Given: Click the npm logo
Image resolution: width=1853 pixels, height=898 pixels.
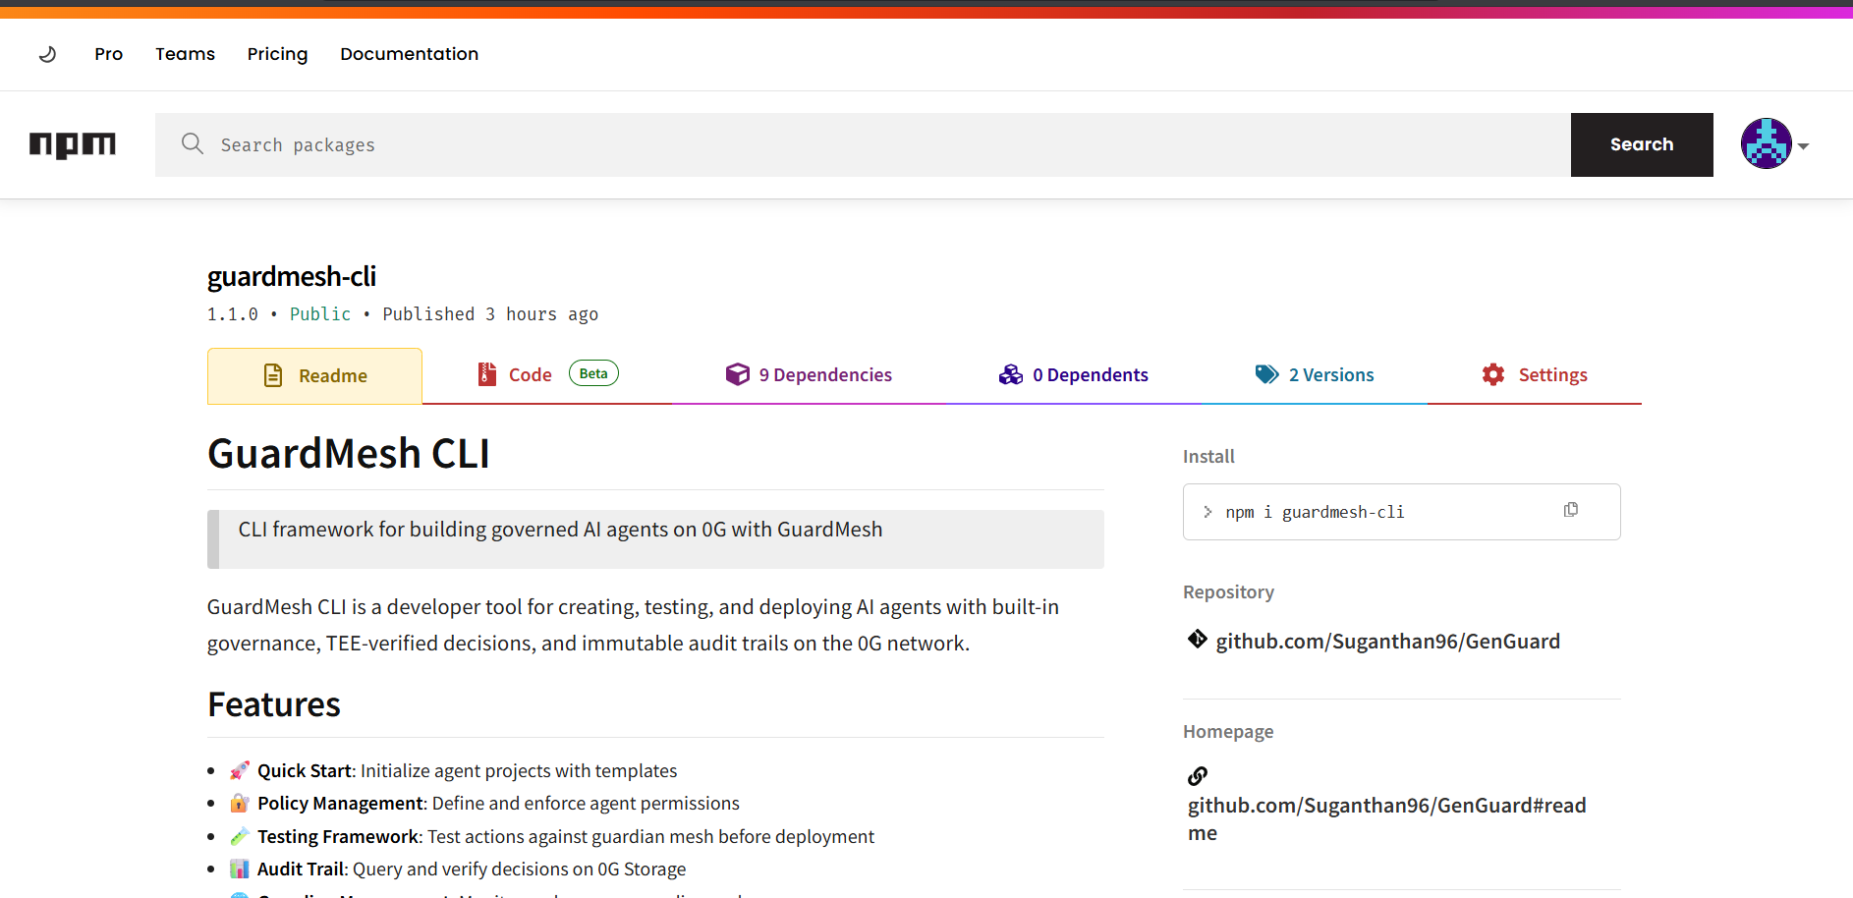Looking at the screenshot, I should pyautogui.click(x=73, y=145).
